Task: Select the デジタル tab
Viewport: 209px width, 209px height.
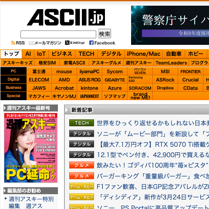Action: [x=111, y=54]
